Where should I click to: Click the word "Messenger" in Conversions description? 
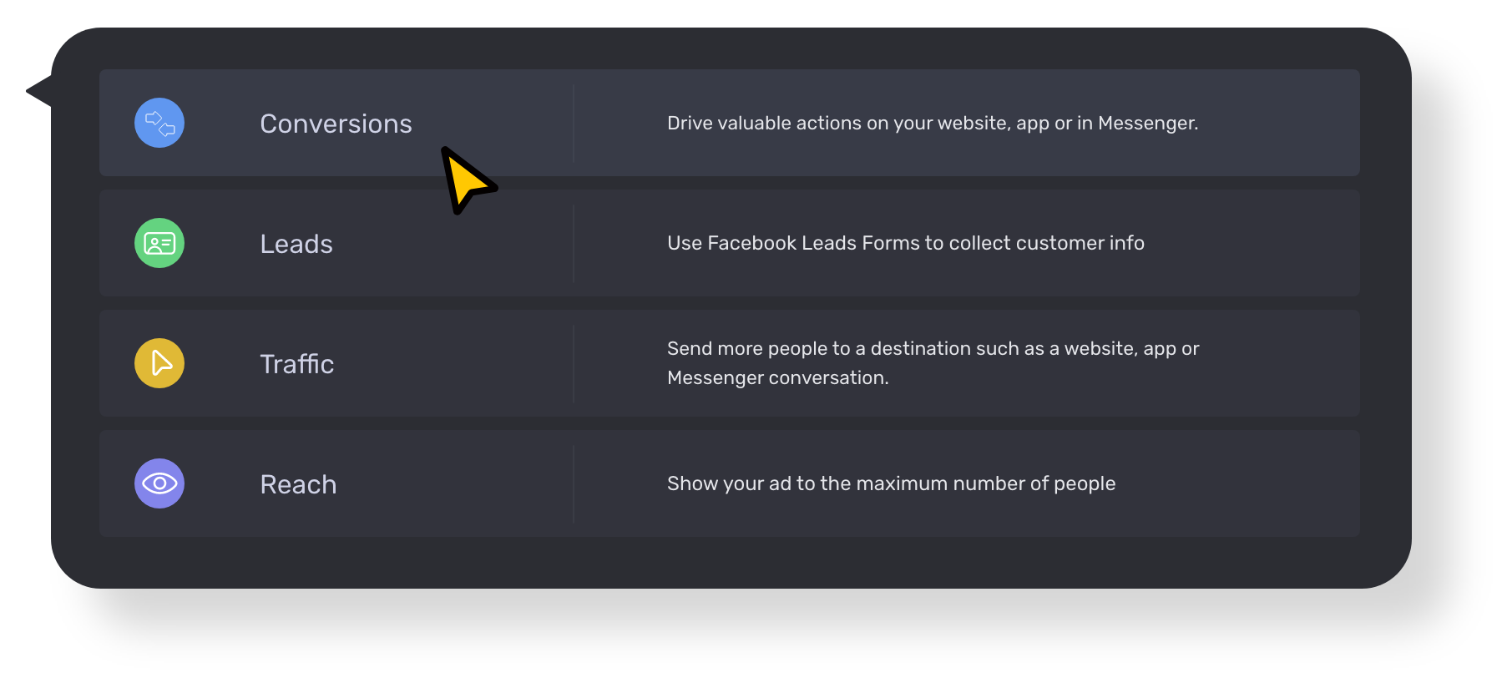pos(1146,123)
